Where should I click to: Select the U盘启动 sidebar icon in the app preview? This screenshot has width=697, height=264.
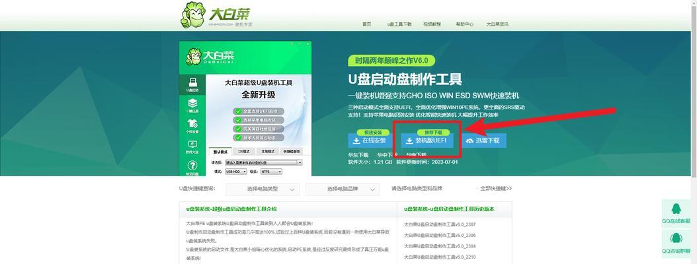tap(192, 84)
